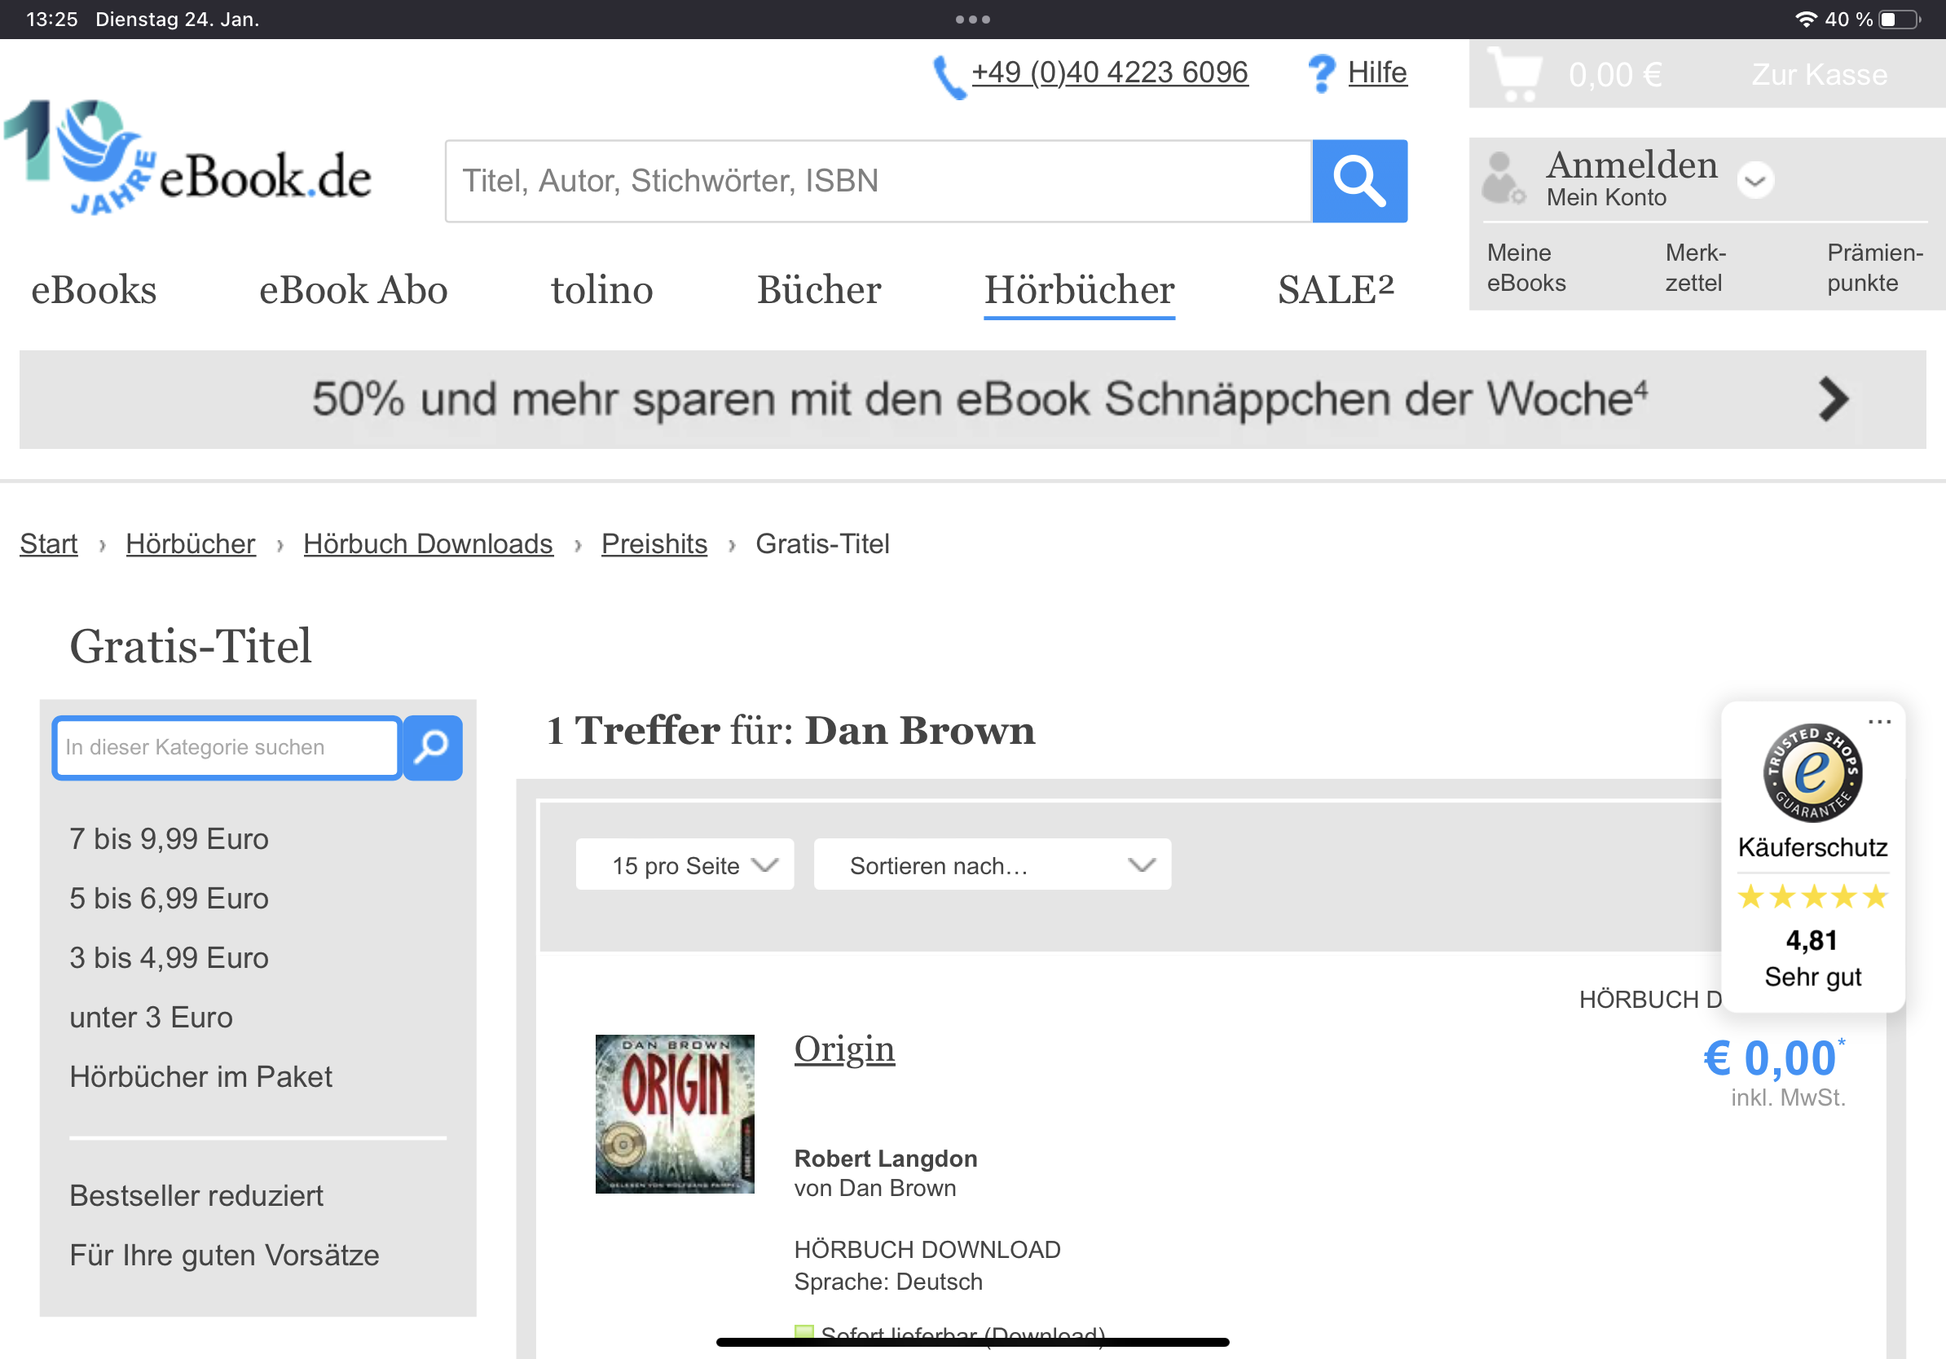
Task: Click the phone handset icon
Action: 949,77
